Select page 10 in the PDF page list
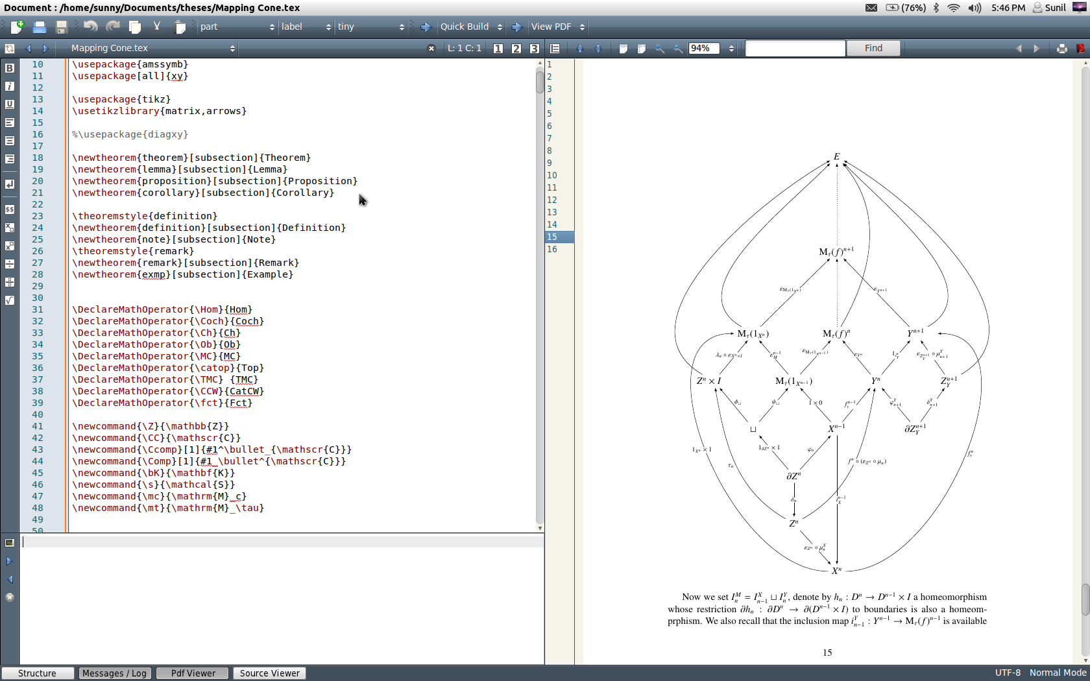This screenshot has width=1090, height=681. pyautogui.click(x=552, y=175)
